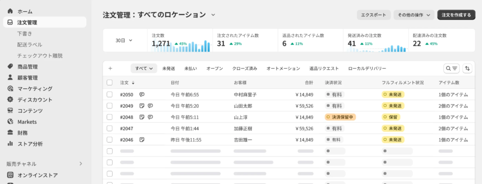
Task: Open the Markets globe icon
Action: pos(10,122)
